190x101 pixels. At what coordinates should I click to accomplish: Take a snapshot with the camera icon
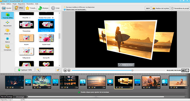click(183, 70)
